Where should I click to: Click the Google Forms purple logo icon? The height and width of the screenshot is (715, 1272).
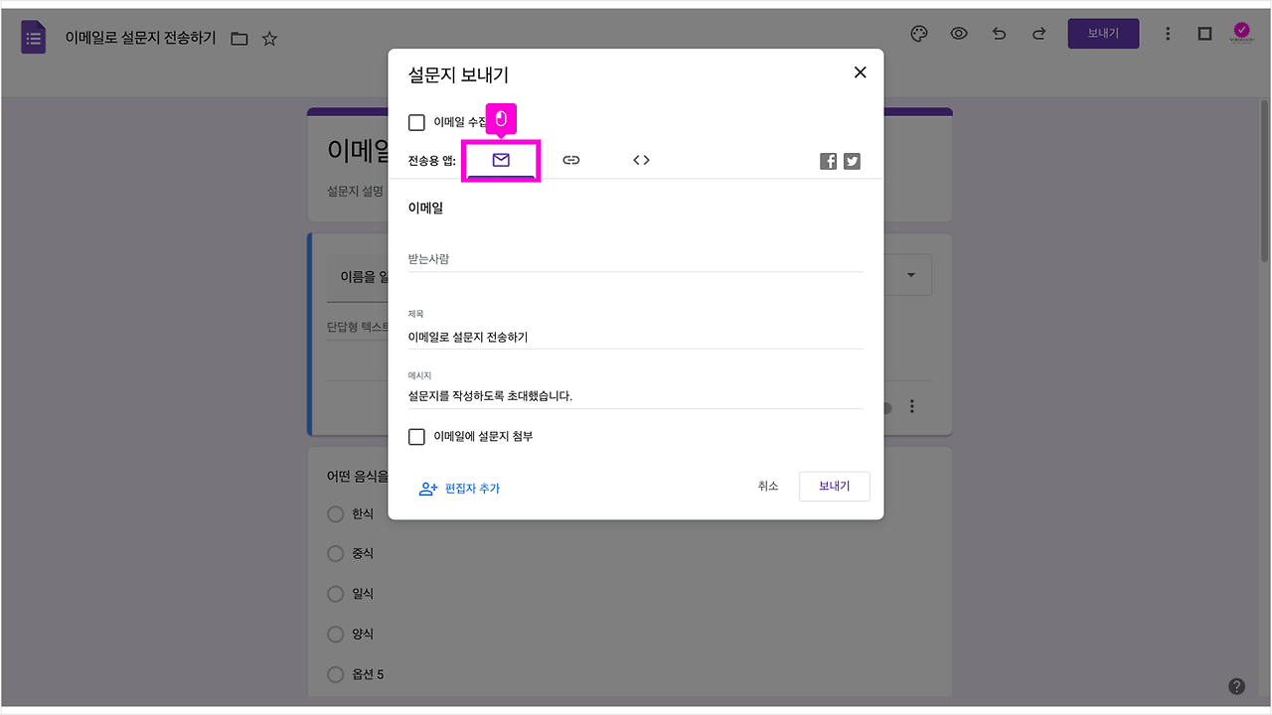coord(33,37)
